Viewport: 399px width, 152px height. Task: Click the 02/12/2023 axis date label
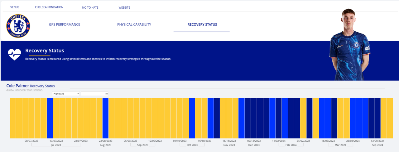point(254,141)
